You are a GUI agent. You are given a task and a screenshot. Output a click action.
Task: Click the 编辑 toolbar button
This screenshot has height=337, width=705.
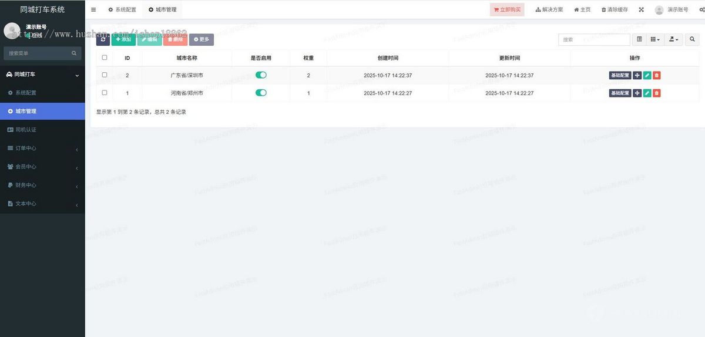click(x=149, y=39)
